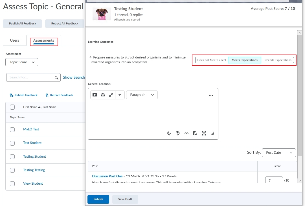Click the post score input showing 7
305x206 pixels.
[274, 180]
